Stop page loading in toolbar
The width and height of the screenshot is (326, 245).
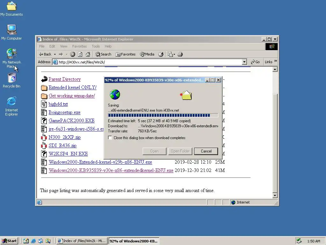coord(72,54)
